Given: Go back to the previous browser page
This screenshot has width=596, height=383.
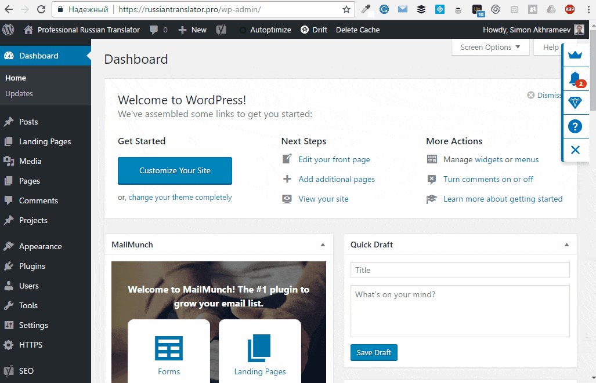Looking at the screenshot, I should click(9, 9).
